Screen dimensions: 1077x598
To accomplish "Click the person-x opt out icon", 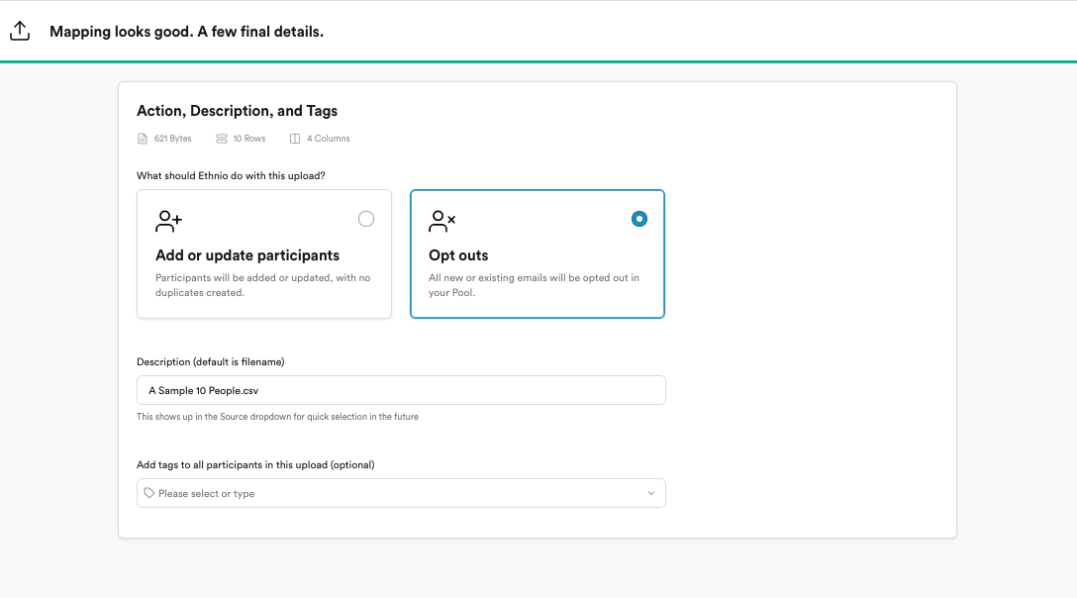I will point(440,220).
